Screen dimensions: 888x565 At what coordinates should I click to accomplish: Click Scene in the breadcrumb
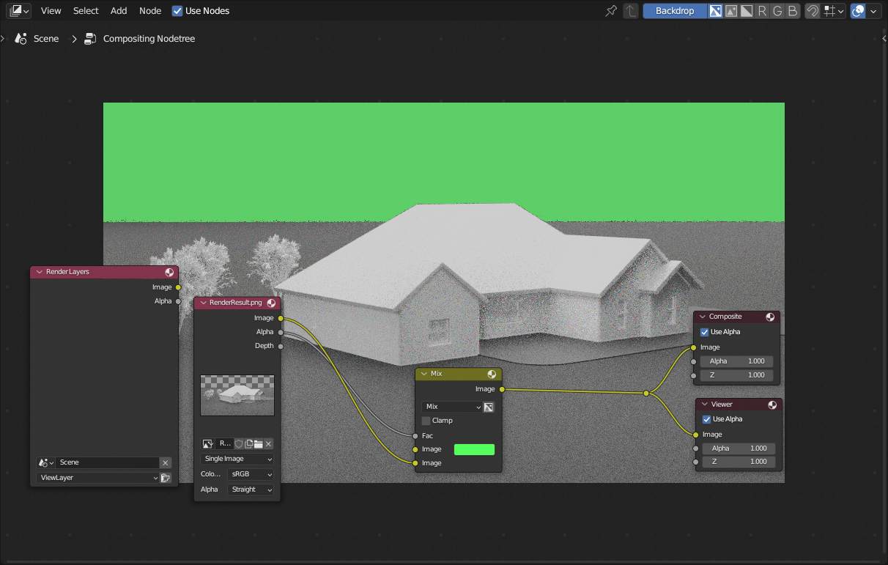click(x=46, y=38)
